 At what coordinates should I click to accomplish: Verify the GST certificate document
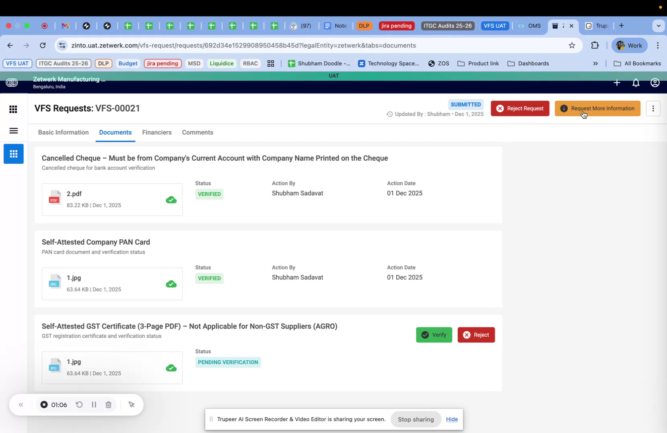pos(434,335)
